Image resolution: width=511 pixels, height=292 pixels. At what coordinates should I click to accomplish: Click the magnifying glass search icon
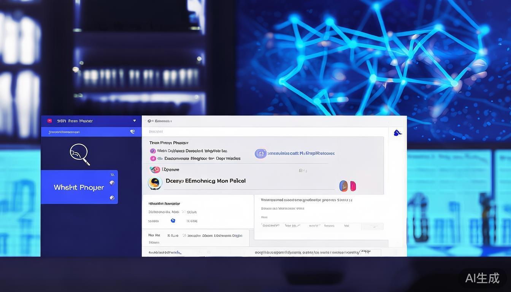tap(79, 154)
